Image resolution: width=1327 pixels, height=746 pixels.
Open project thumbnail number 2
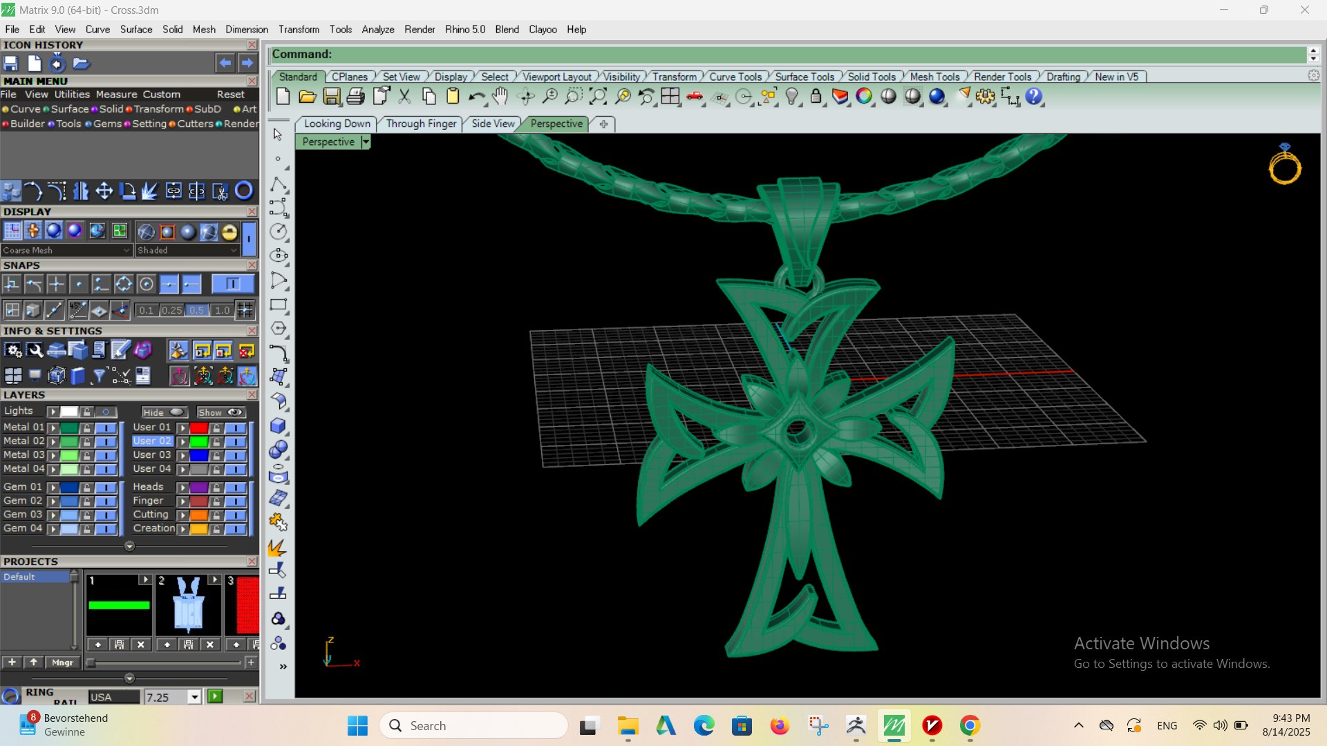point(188,604)
